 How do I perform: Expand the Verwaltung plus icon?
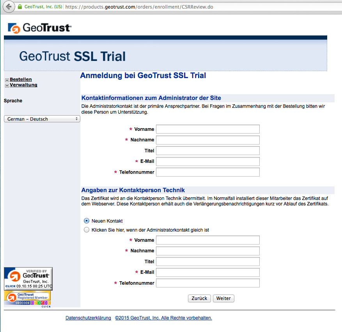coord(7,86)
